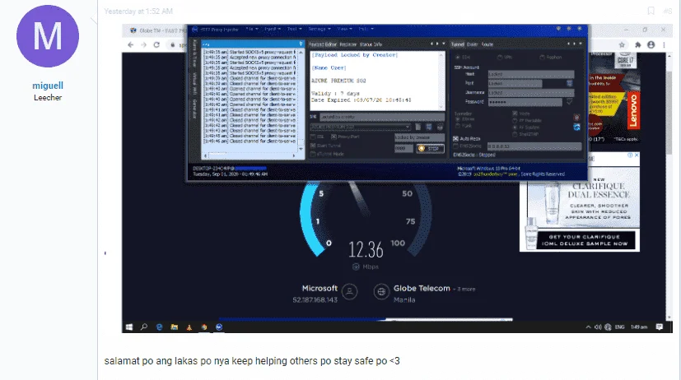
Task: Toggle the Proxy:Port checkbox
Action: pos(334,137)
